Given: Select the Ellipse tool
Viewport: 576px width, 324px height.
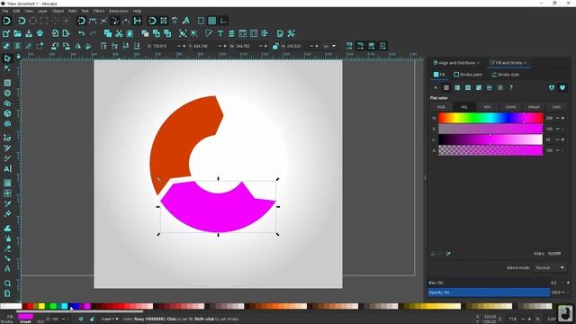Looking at the screenshot, I should point(7,93).
